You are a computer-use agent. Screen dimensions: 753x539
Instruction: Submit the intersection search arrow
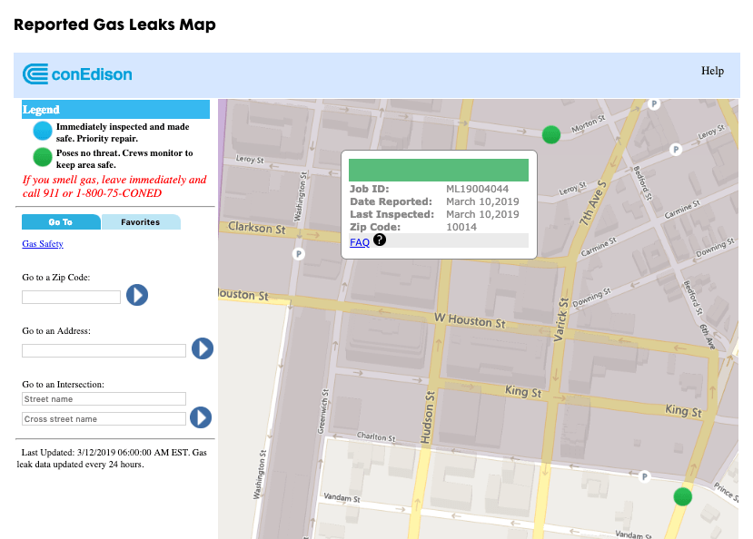tap(201, 417)
